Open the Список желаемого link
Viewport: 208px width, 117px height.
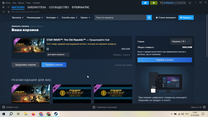(x=167, y=18)
